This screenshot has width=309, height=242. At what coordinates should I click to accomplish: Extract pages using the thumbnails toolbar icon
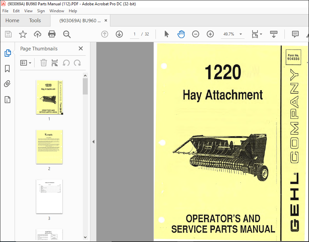pyautogui.click(x=54, y=63)
